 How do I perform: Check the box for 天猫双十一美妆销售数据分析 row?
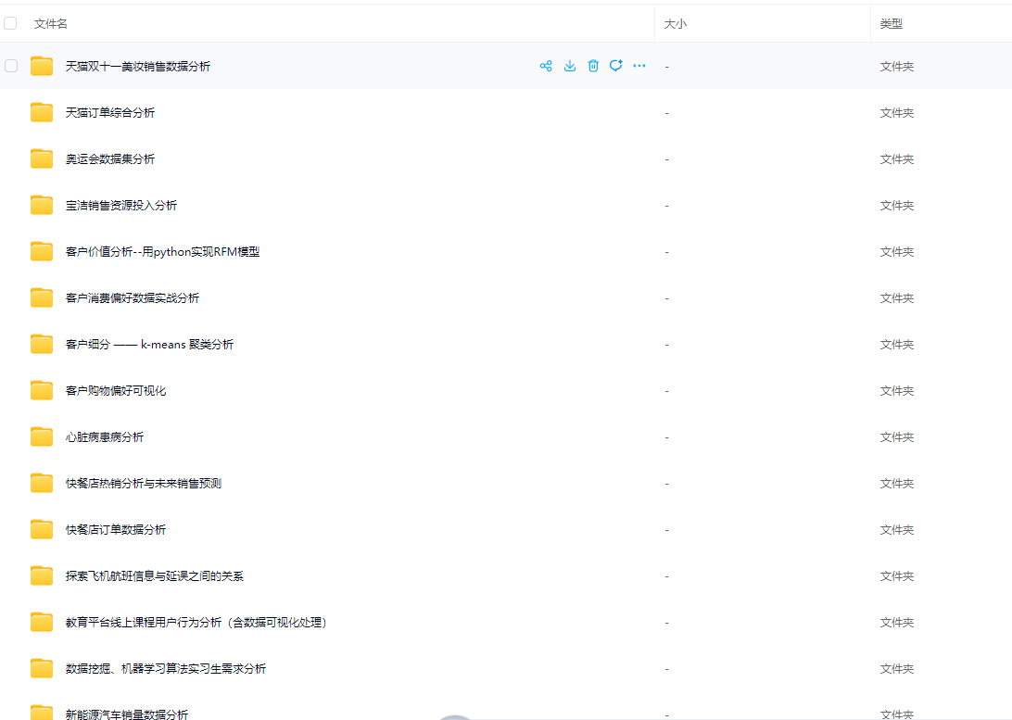tap(11, 66)
